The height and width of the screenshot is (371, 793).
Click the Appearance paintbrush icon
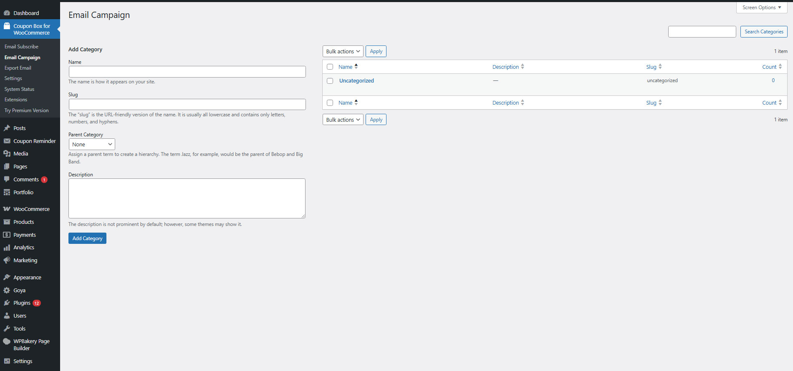coord(7,277)
